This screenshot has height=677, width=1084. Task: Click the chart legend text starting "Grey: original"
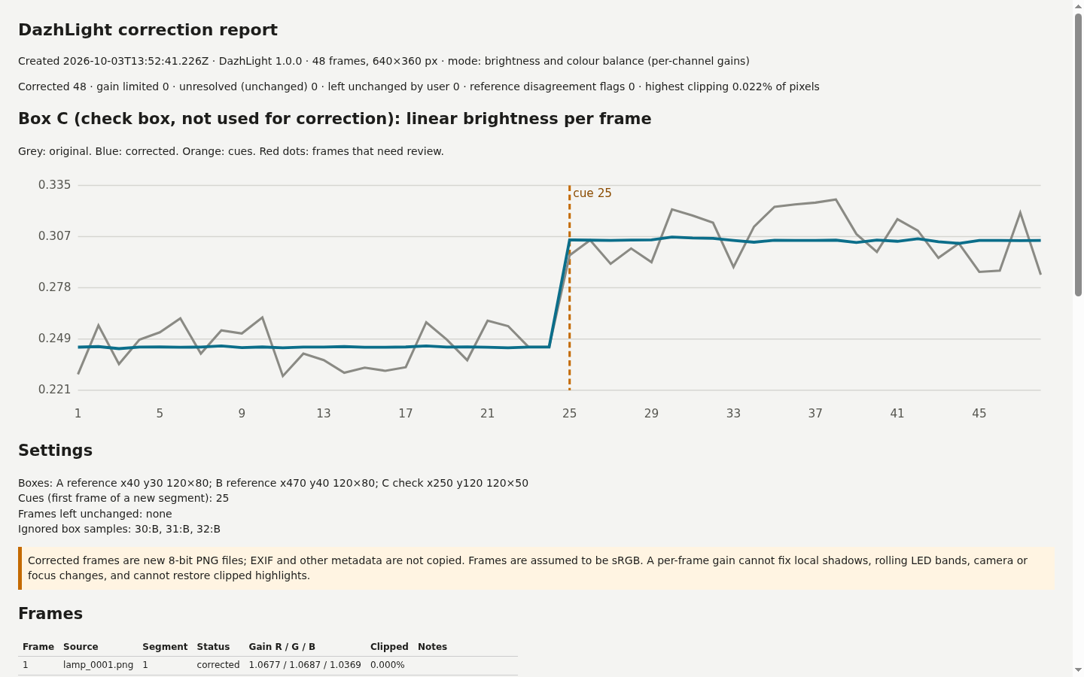coord(231,151)
